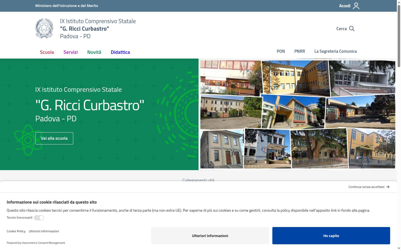Toggle the Tecnici (necessari) cookie switch
Screen dimensions: 401x251
(39, 218)
